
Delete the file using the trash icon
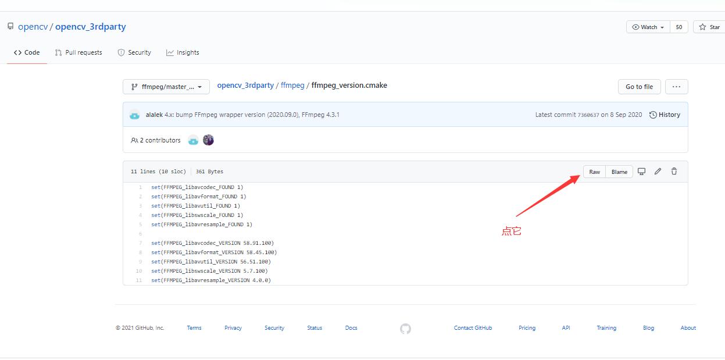tap(674, 171)
